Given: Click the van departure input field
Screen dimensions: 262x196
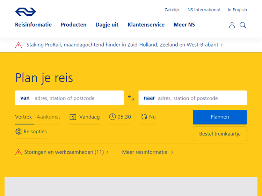Looking at the screenshot, I should [x=77, y=98].
